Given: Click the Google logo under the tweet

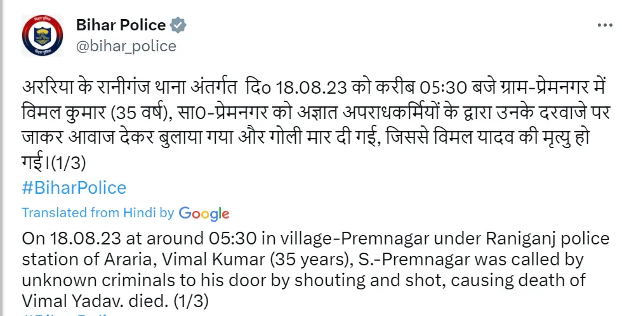Looking at the screenshot, I should [x=204, y=213].
